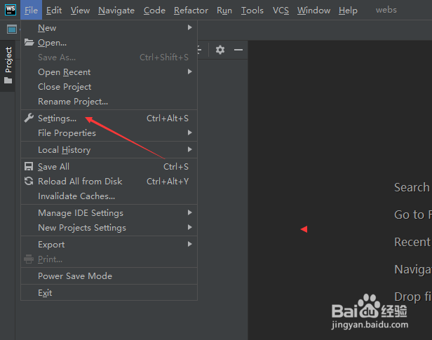Expand the Local History submenu
This screenshot has height=340, width=432.
tap(109, 150)
